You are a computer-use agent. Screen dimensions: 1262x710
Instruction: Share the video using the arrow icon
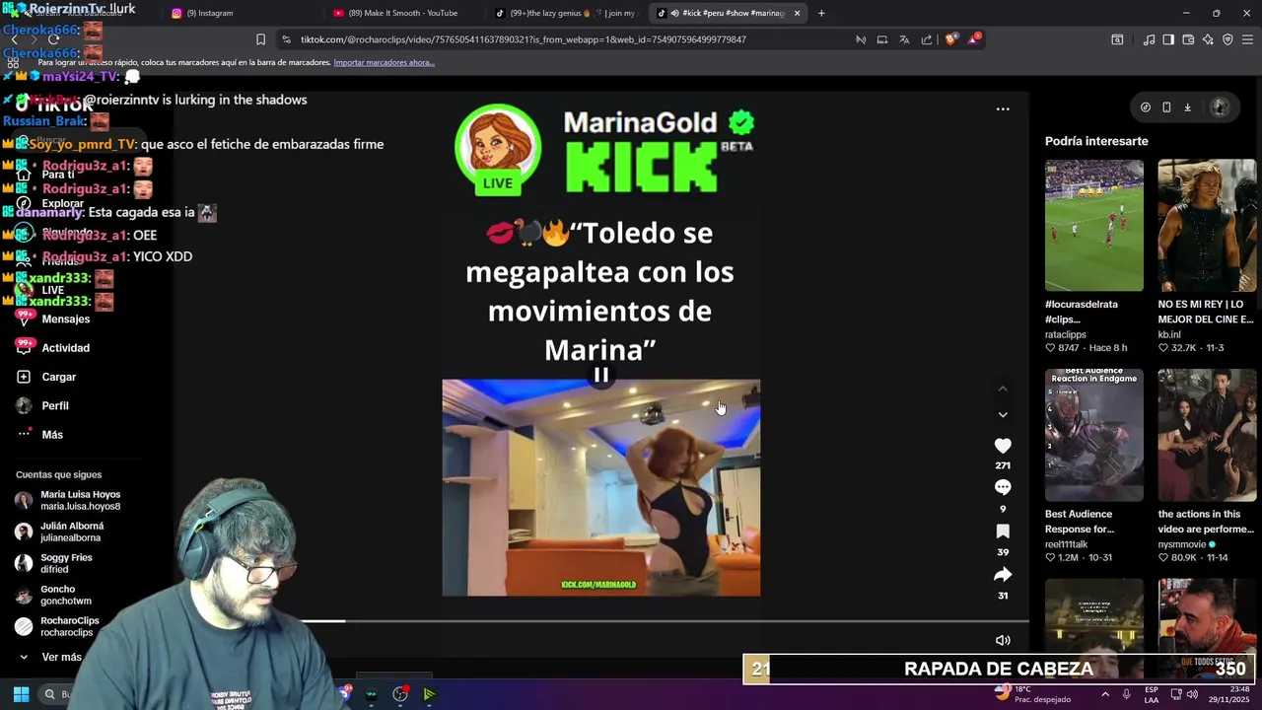point(1003,575)
